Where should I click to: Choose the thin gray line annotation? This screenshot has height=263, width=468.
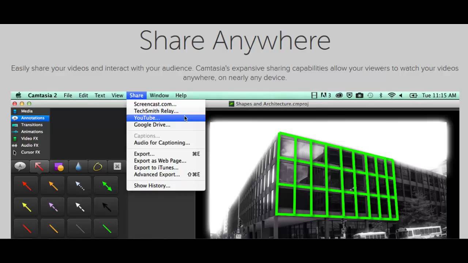click(x=80, y=229)
